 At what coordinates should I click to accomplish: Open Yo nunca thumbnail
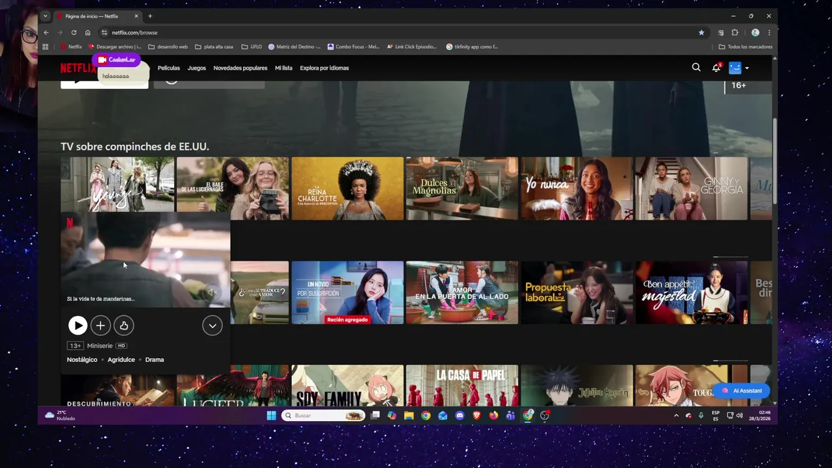(577, 188)
